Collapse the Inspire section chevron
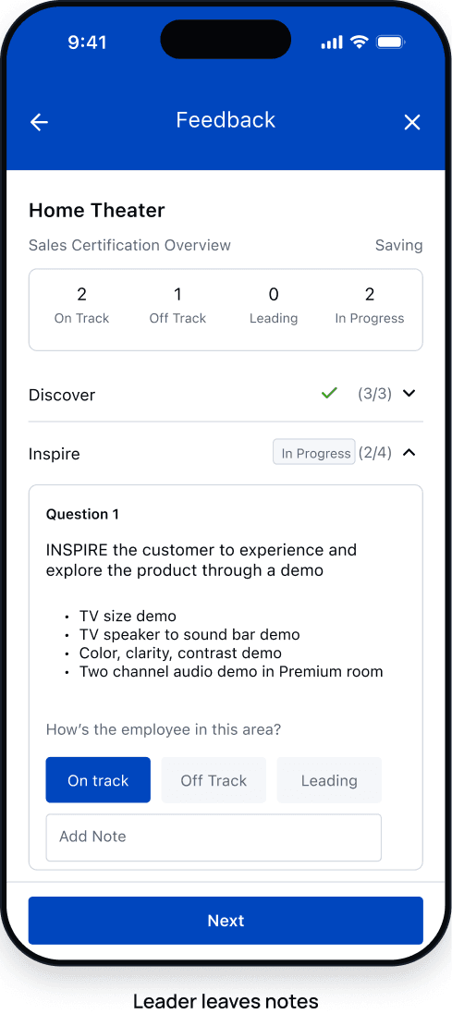 coord(409,453)
